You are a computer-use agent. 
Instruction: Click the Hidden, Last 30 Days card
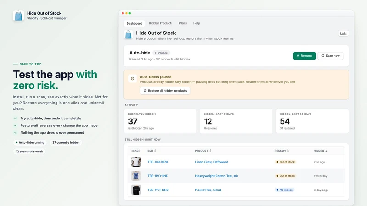[312, 121]
